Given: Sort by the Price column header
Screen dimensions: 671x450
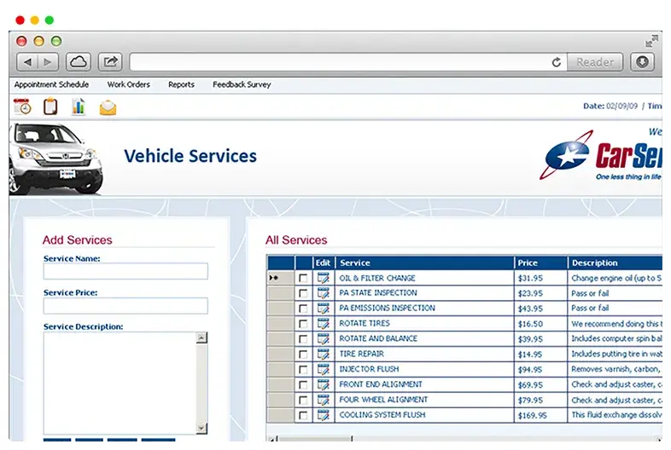Looking at the screenshot, I should click(x=540, y=262).
